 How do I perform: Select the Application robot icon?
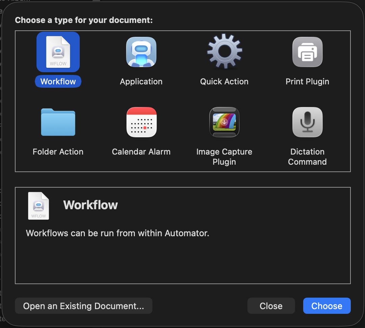(141, 52)
